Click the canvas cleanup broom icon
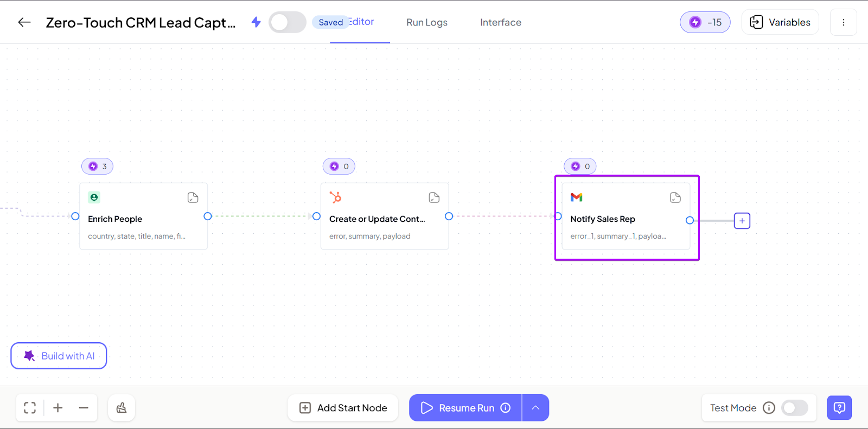Image resolution: width=868 pixels, height=429 pixels. click(122, 408)
